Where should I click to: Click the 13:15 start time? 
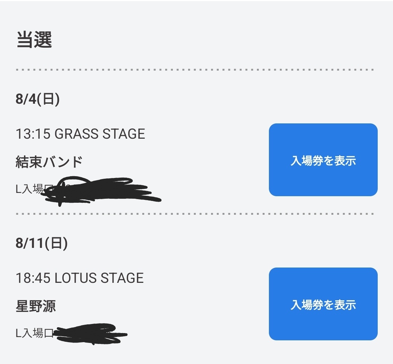point(33,134)
